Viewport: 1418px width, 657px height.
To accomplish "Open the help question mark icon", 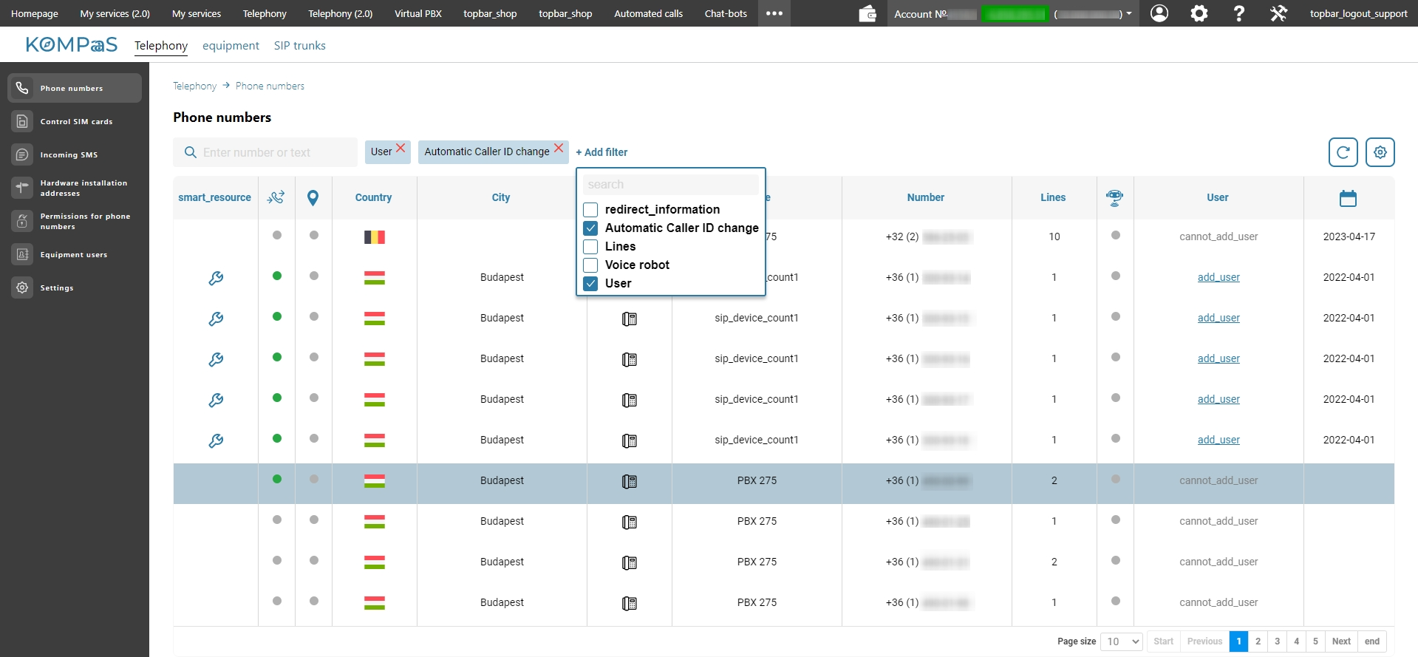I will (x=1239, y=13).
